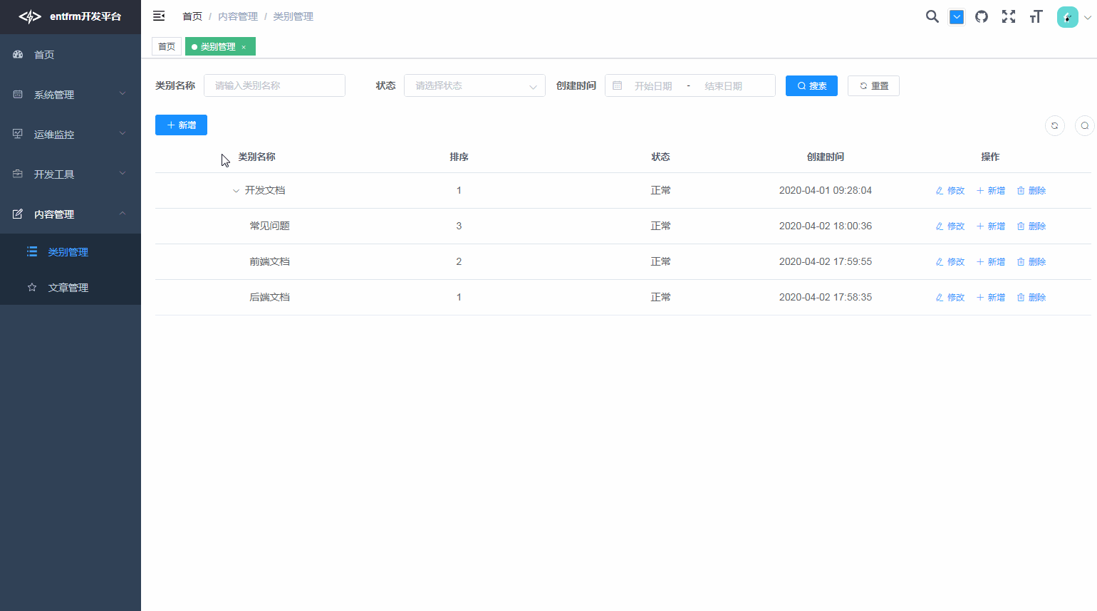Open 类别管理 in the sidebar
Image resolution: width=1097 pixels, height=611 pixels.
click(71, 251)
